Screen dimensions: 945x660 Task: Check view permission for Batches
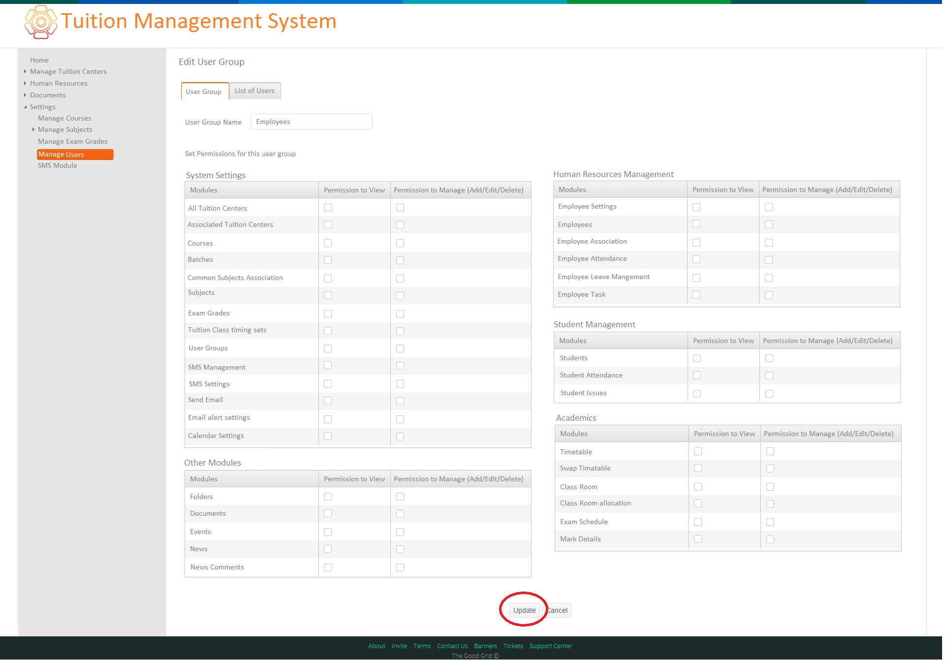[328, 260]
